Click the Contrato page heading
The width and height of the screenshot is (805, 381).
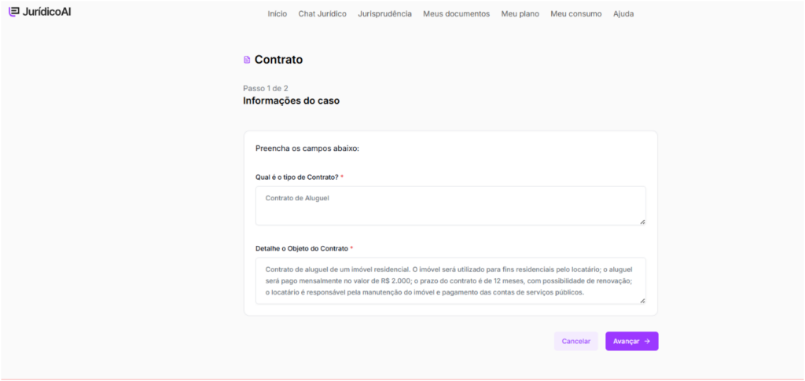click(278, 60)
